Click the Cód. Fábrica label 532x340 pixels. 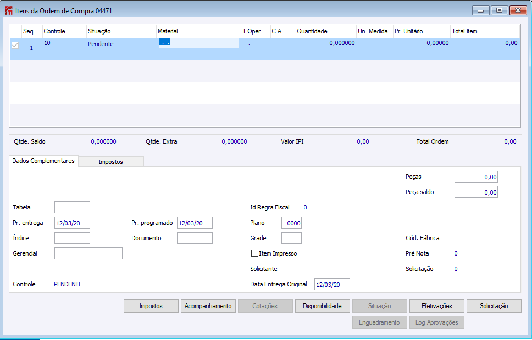pyautogui.click(x=423, y=238)
